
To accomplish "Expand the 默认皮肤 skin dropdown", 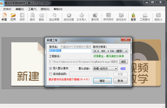I will [105, 69].
